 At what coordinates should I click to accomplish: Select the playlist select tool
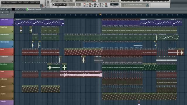[20, 9]
